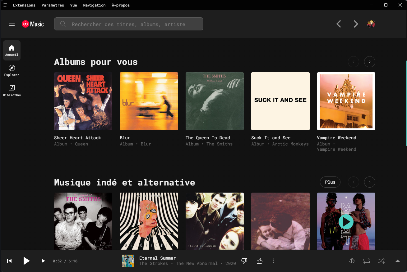The height and width of the screenshot is (272, 407).
Task: Open The Smiths artist link under album
Action: 220,144
